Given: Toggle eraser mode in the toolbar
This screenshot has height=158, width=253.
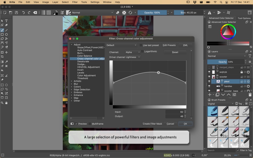Looking at the screenshot, I should pos(118,13).
